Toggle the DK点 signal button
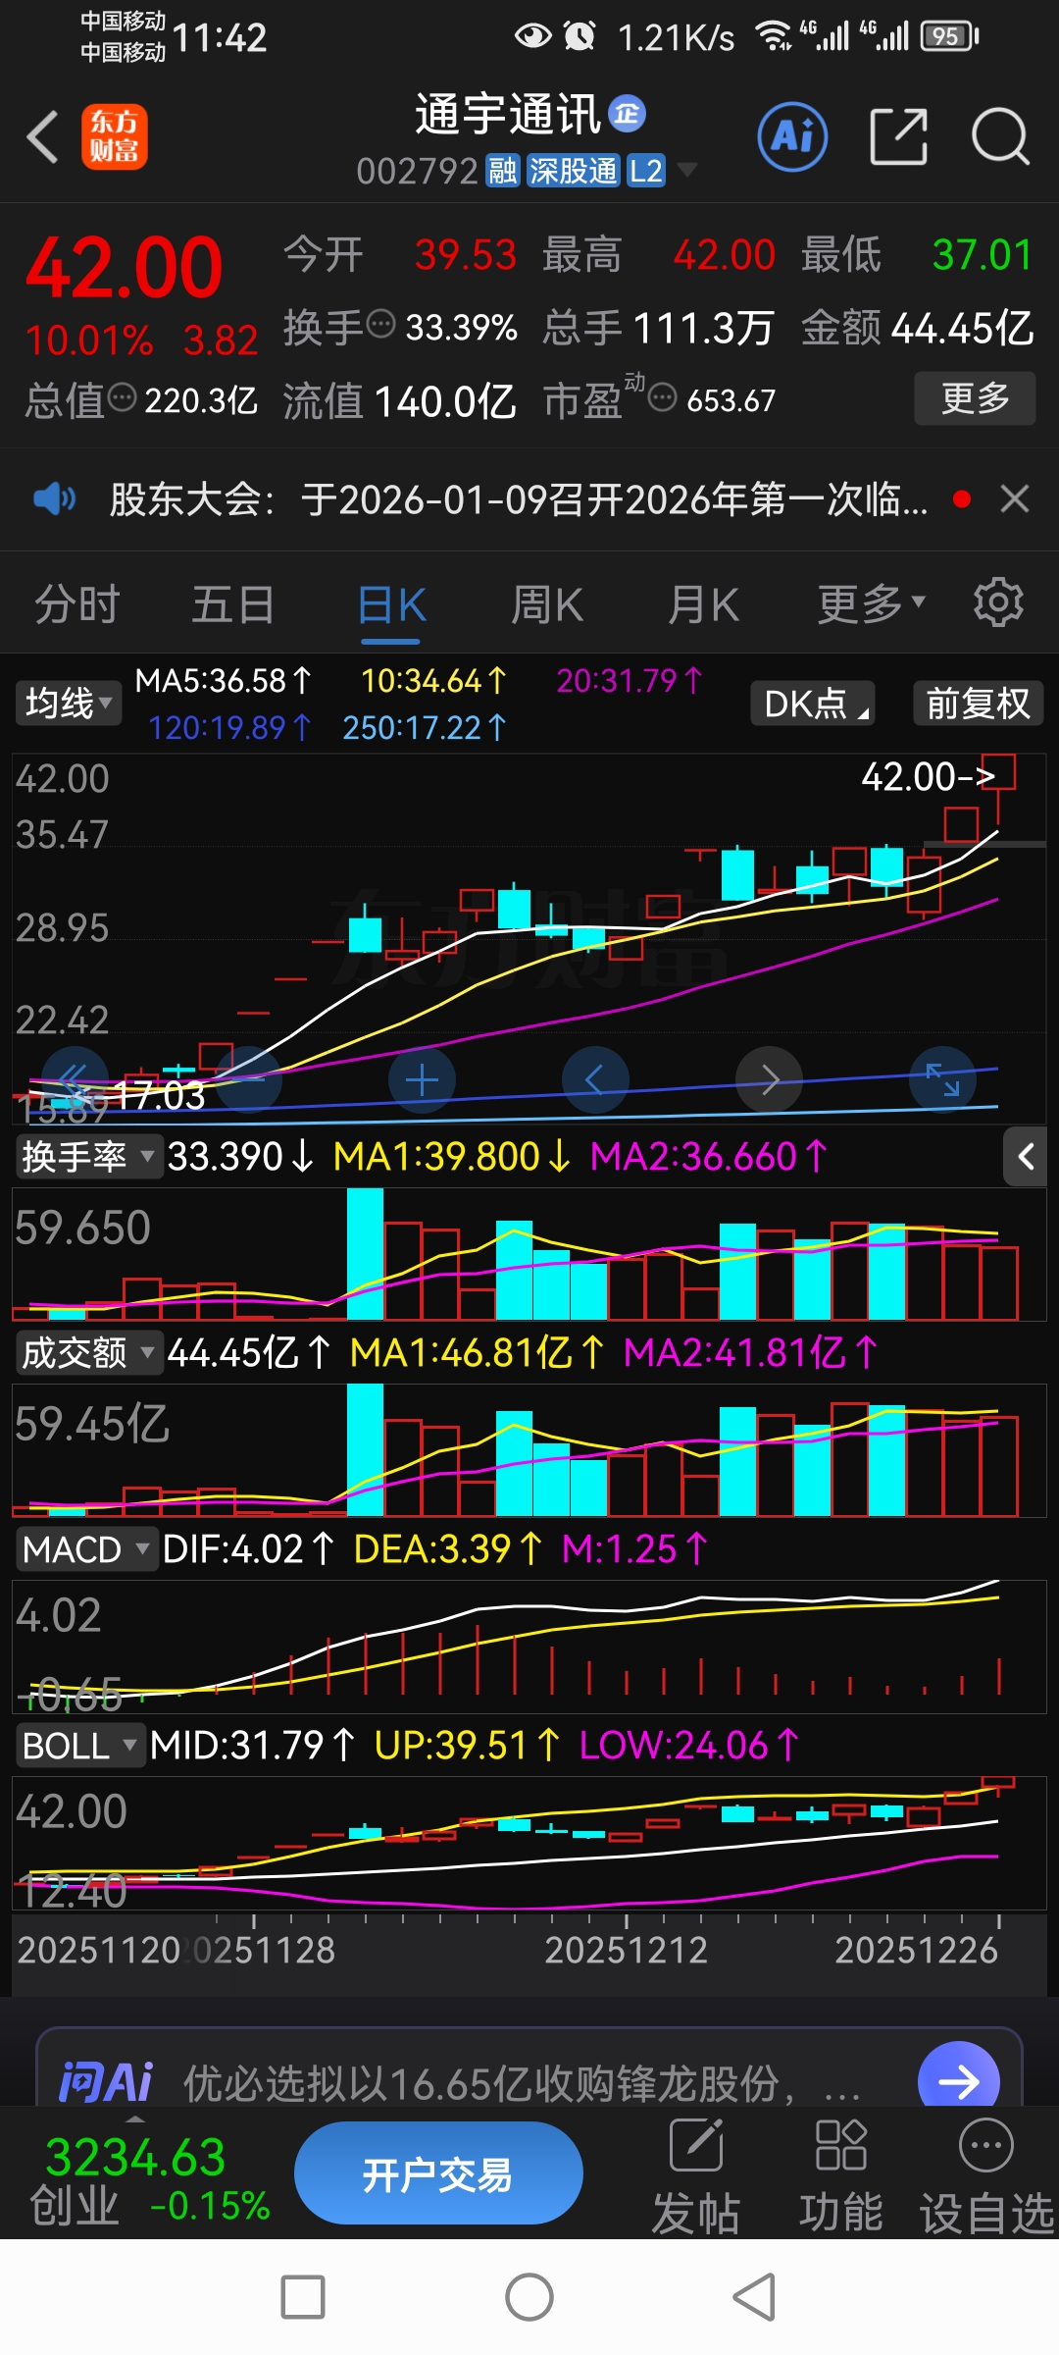 pyautogui.click(x=813, y=703)
